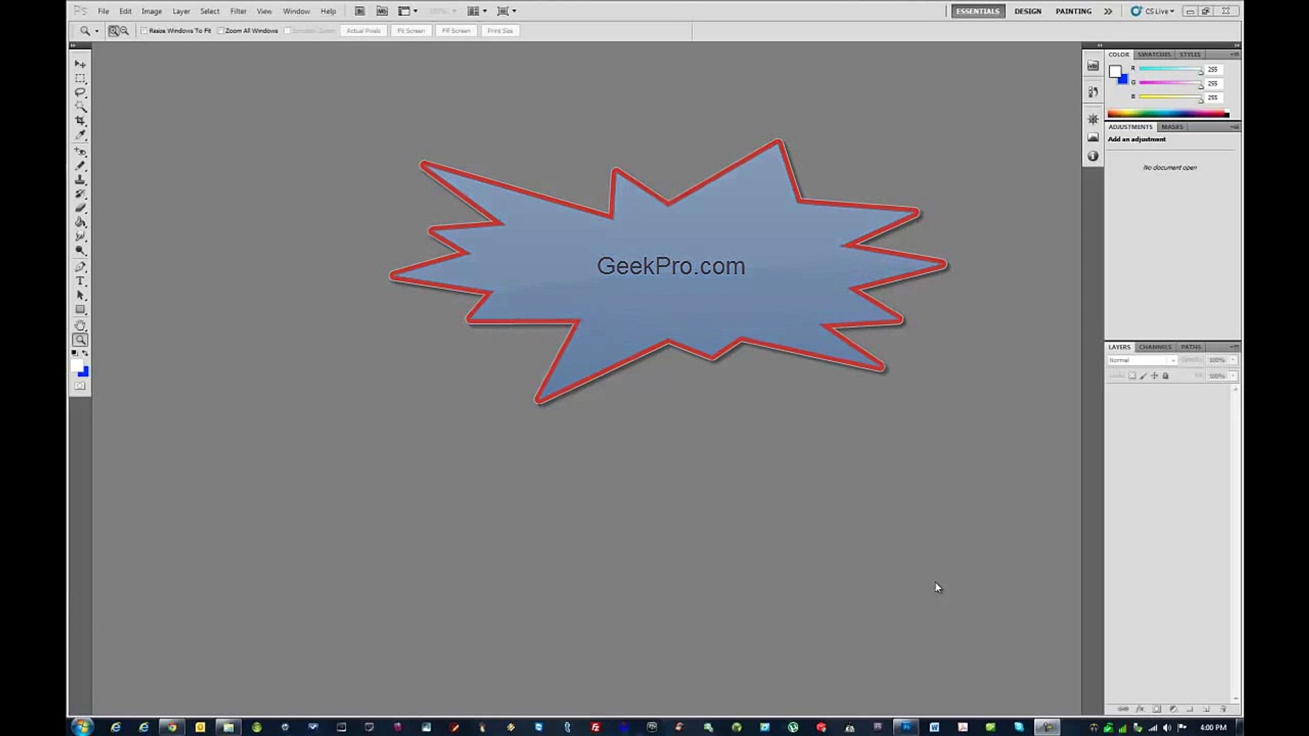Open the Filter menu

pyautogui.click(x=238, y=11)
